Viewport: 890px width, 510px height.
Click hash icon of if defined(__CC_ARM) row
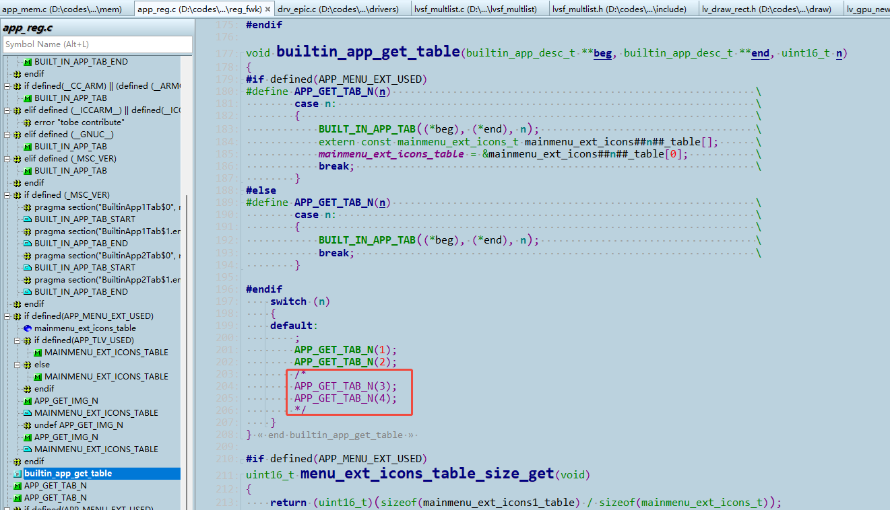18,86
